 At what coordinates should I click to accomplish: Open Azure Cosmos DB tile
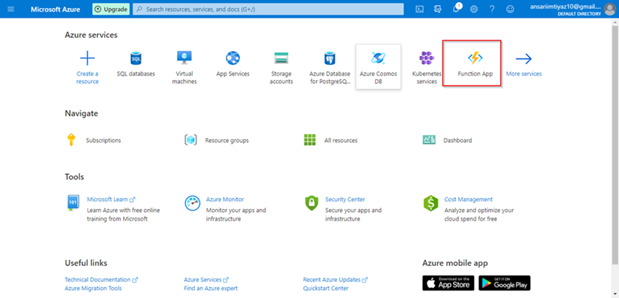coord(378,66)
